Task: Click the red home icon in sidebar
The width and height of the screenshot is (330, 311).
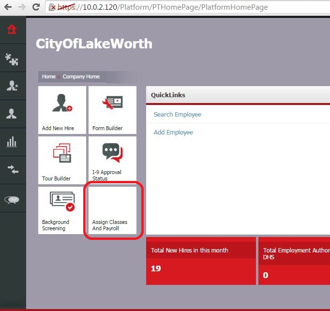Action: tap(12, 30)
